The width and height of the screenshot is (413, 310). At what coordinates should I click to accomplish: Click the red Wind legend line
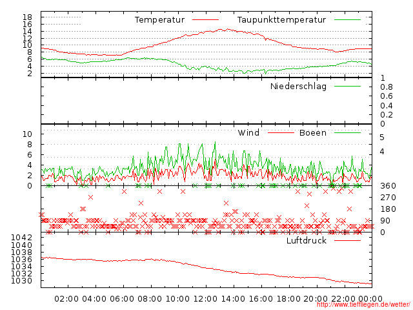pyautogui.click(x=281, y=132)
